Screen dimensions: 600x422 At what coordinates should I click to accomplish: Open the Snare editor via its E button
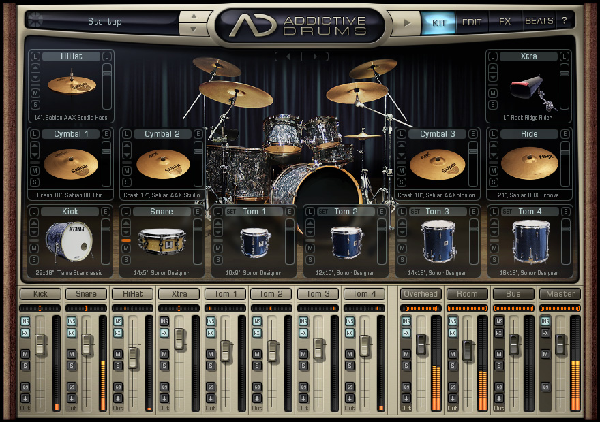pyautogui.click(x=196, y=211)
